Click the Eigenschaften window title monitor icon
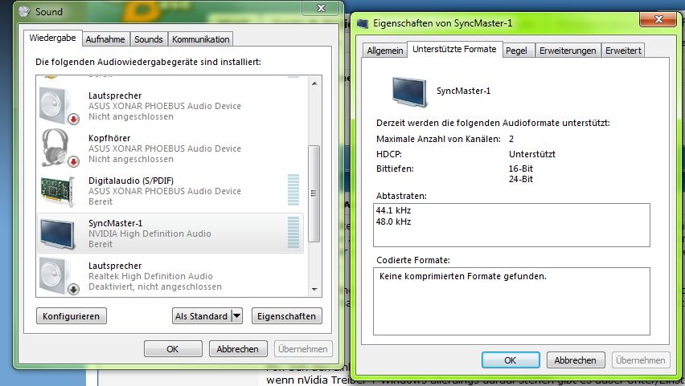Viewport: 685px width, 386px height. 363,23
